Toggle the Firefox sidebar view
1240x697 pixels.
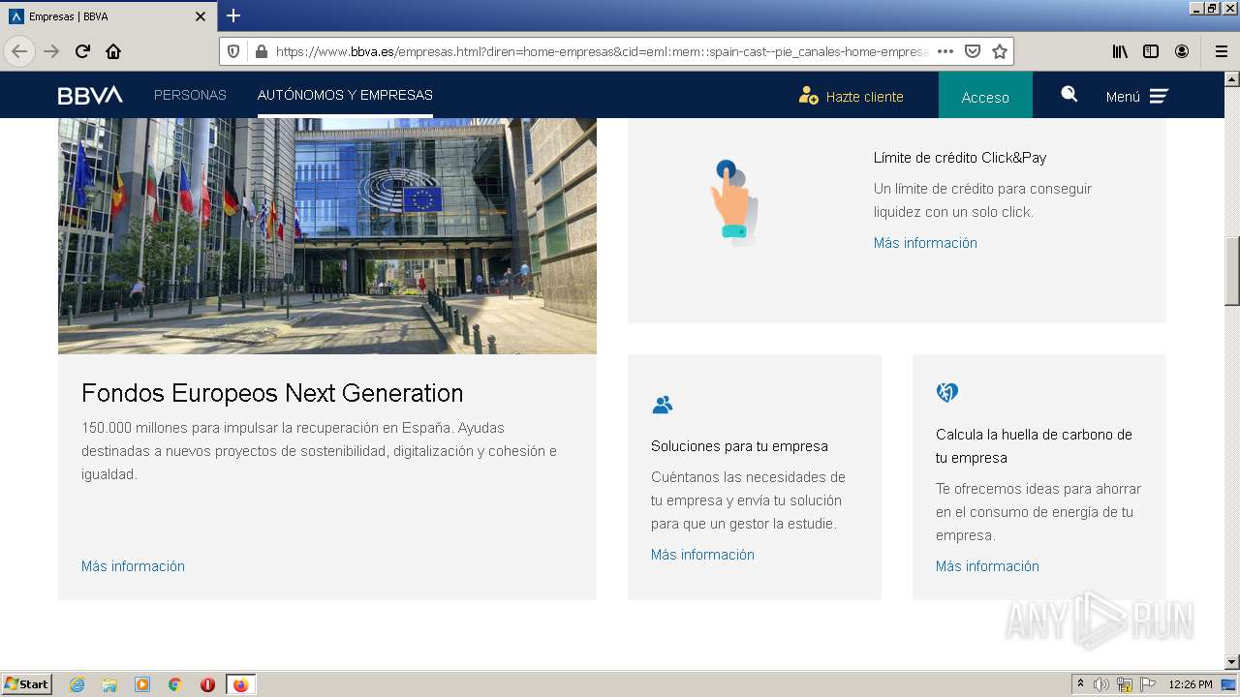tap(1151, 51)
